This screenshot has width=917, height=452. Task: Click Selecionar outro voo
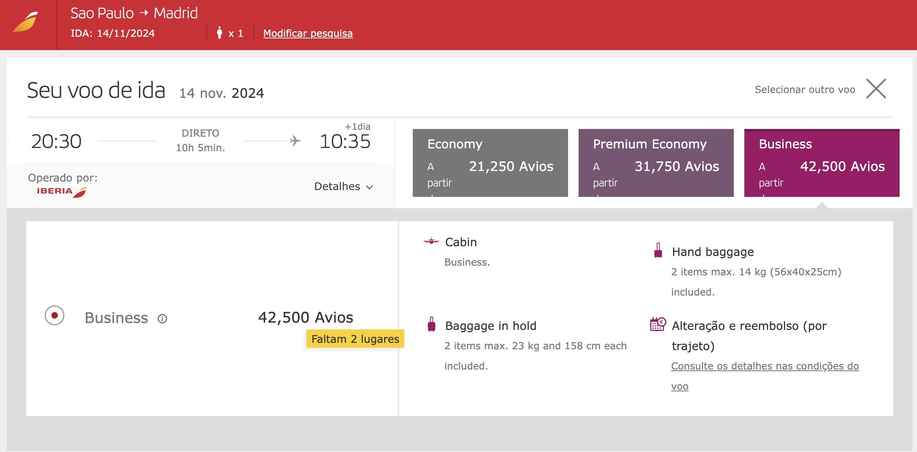click(x=805, y=89)
